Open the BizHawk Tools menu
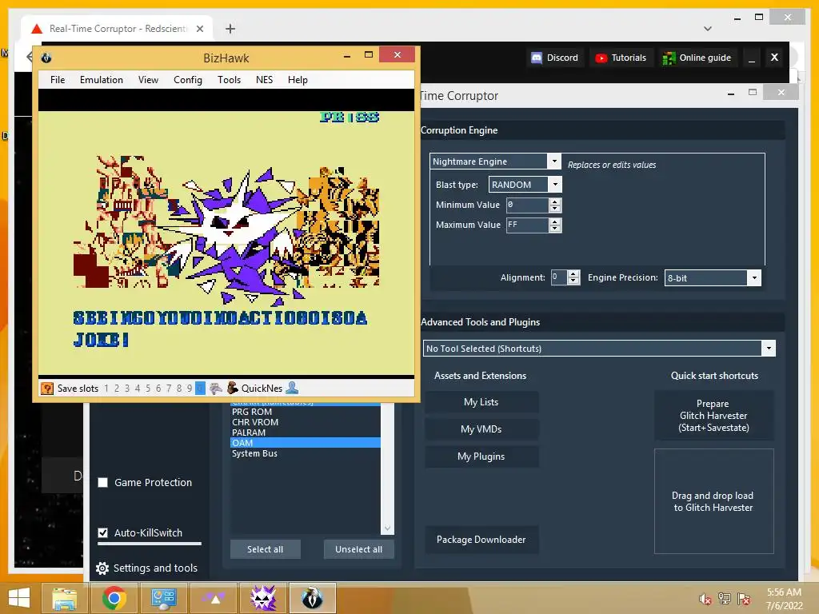 [x=229, y=80]
